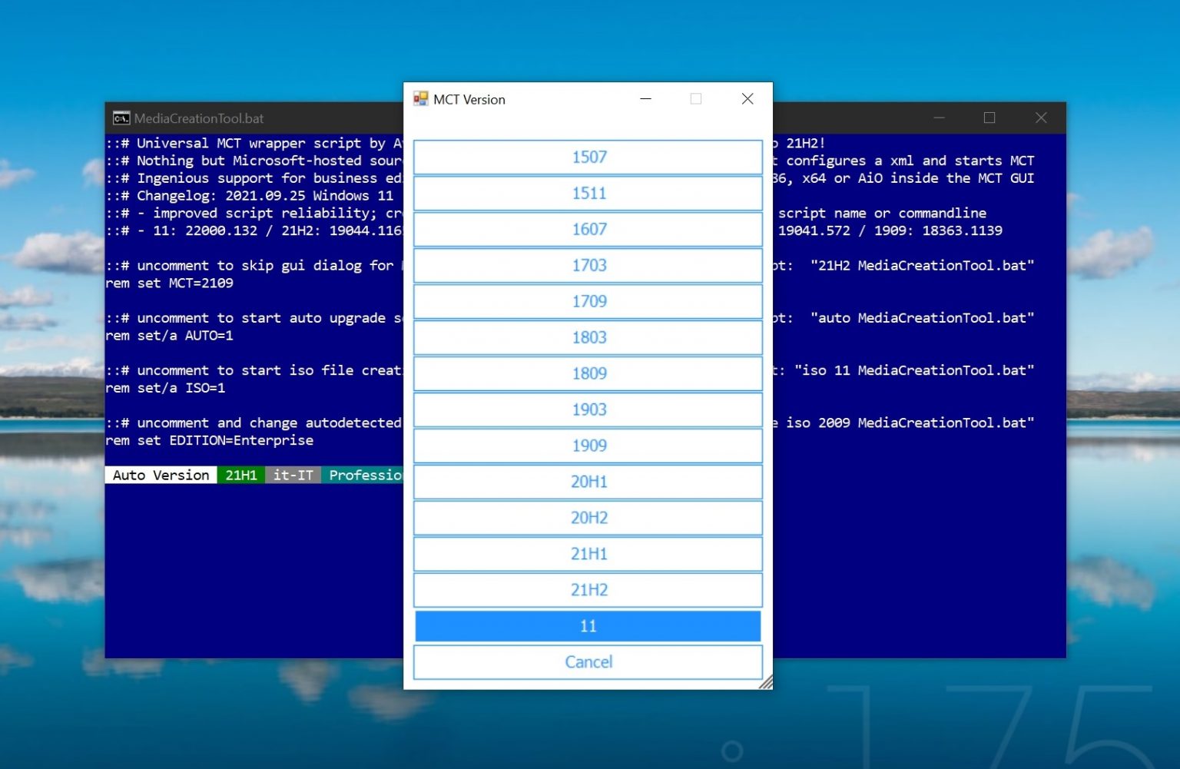The width and height of the screenshot is (1180, 769).
Task: Select version 1903
Action: [588, 409]
